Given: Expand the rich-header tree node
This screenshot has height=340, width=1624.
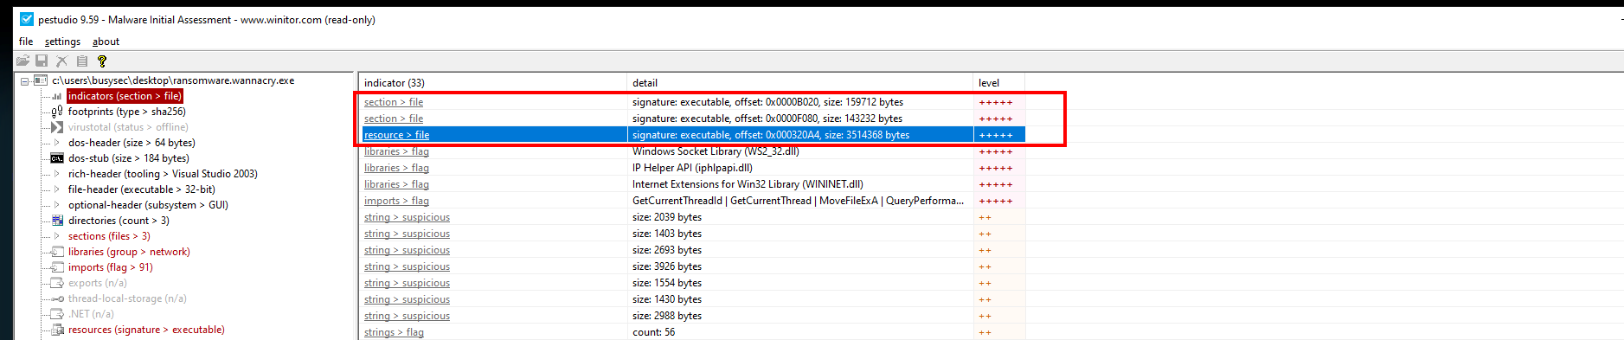Looking at the screenshot, I should pos(57,174).
